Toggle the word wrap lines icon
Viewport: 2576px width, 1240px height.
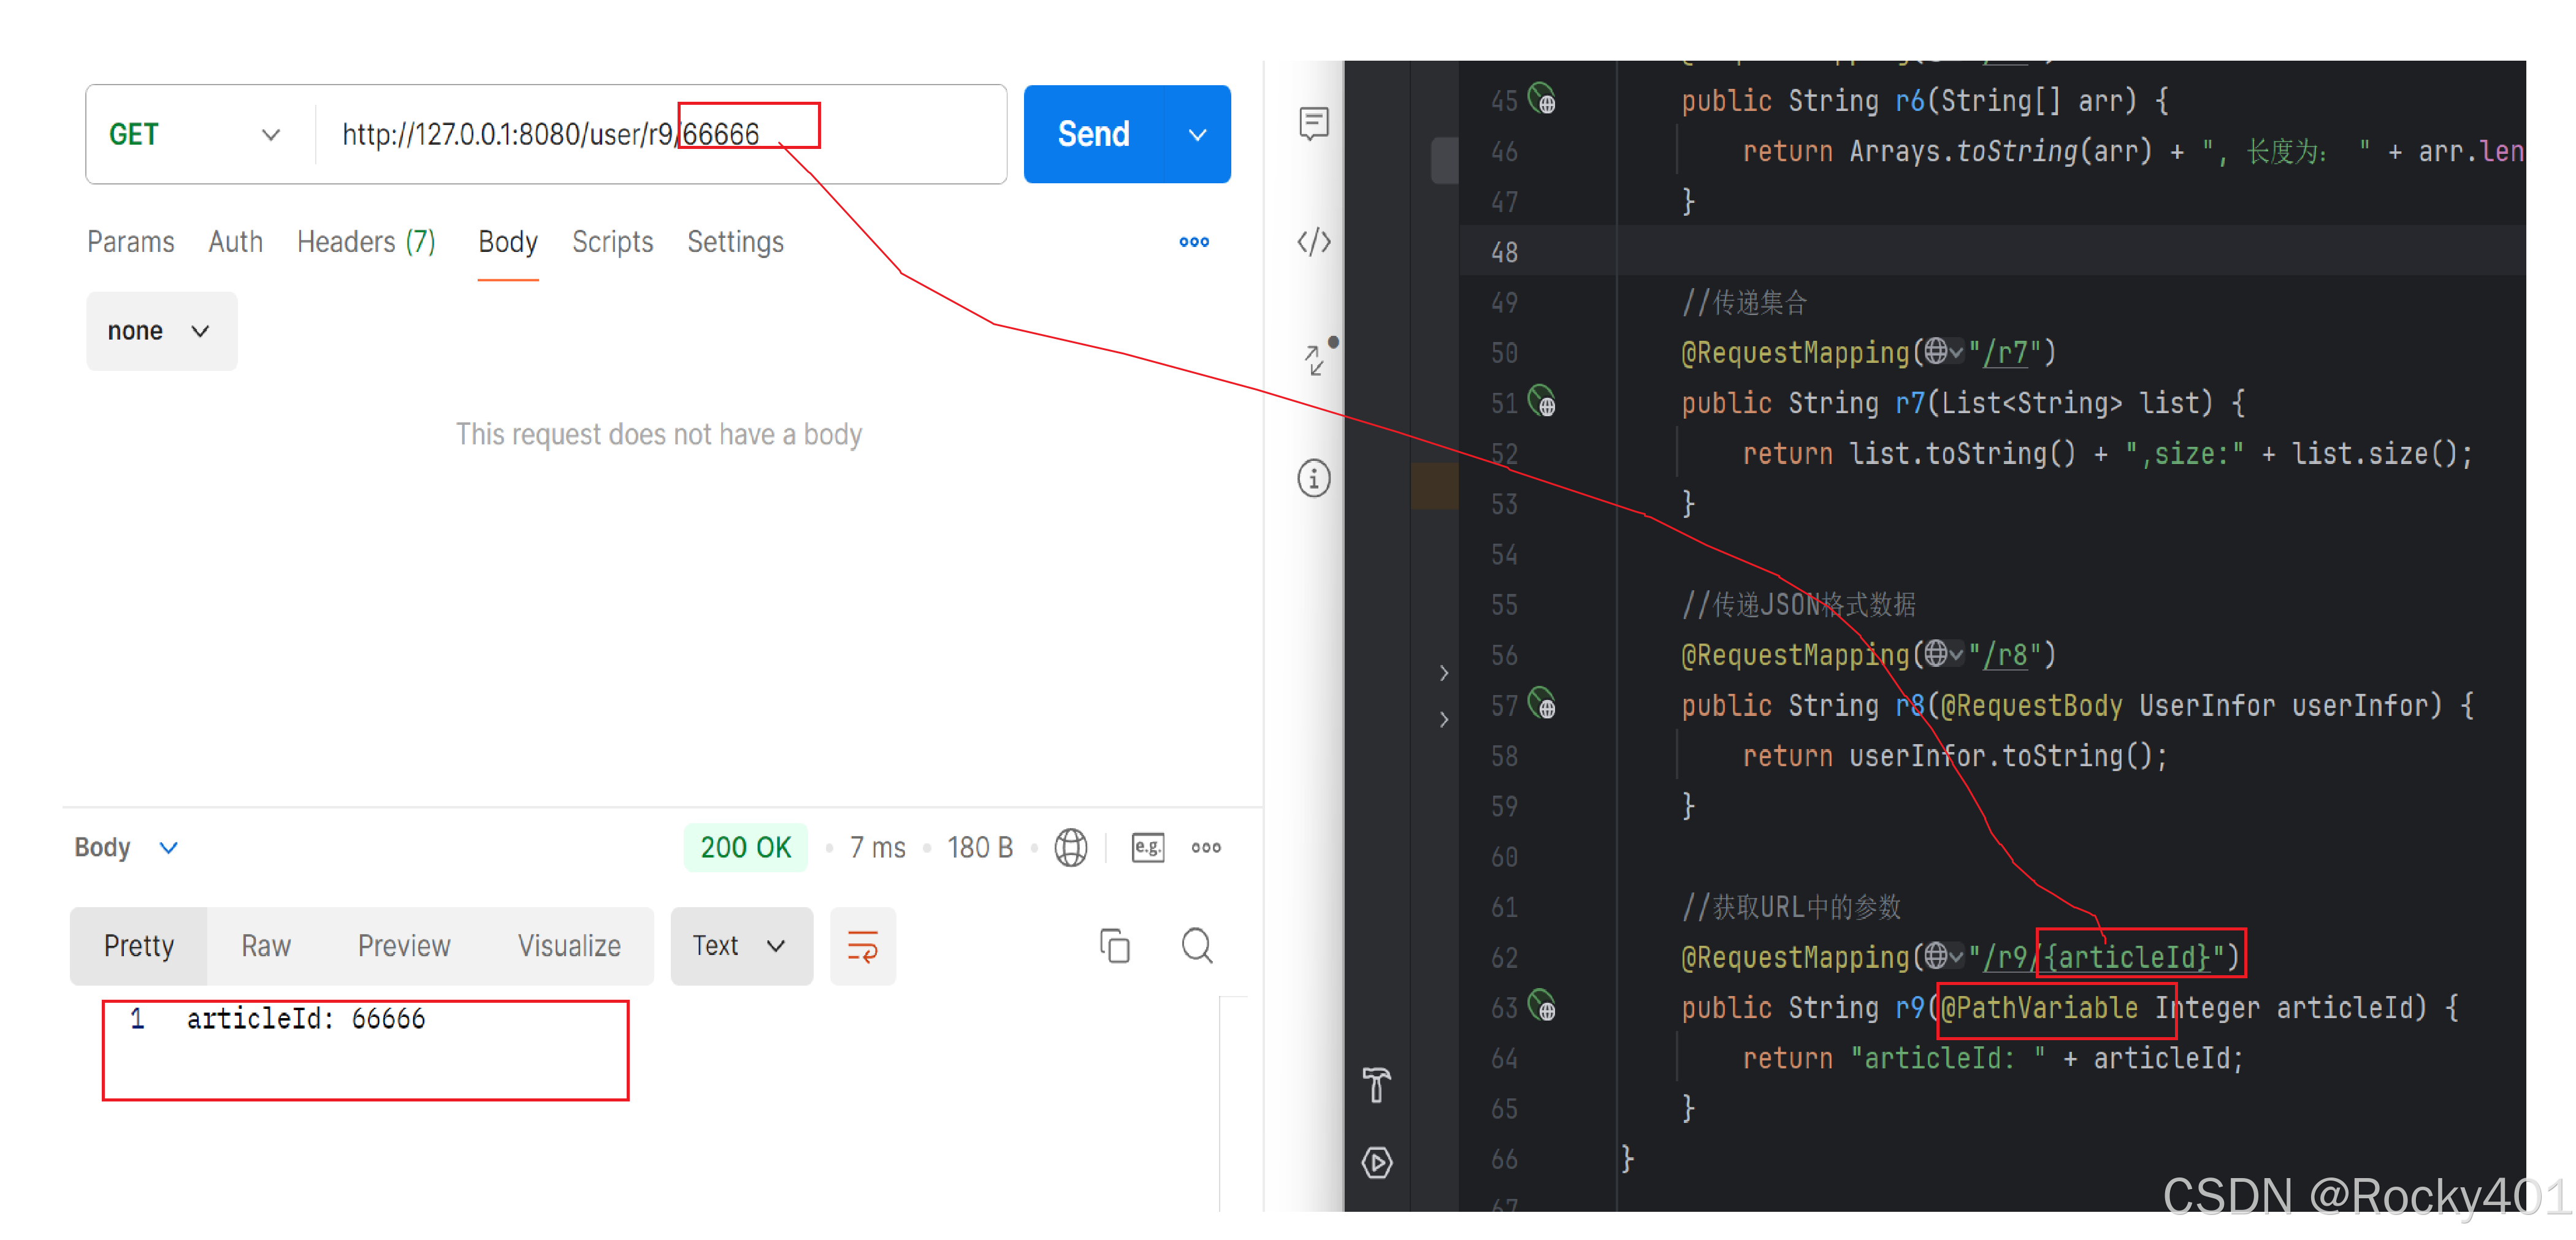coord(862,945)
